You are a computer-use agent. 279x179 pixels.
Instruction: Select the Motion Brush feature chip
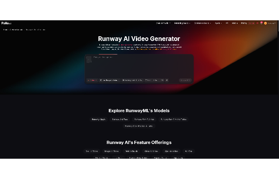(x=132, y=151)
